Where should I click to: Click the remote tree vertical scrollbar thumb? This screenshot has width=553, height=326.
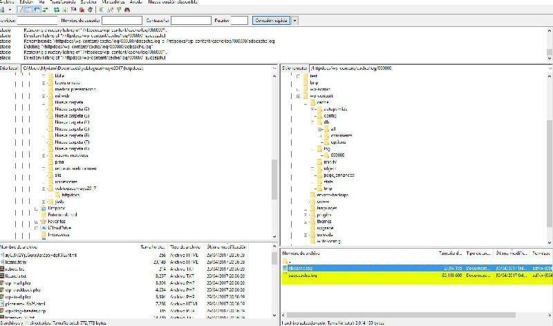tap(550, 173)
